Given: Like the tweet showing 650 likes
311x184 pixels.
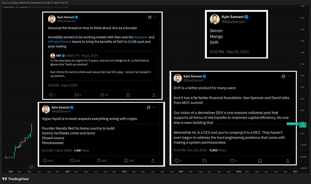Looking at the screenshot, I should click(x=99, y=161).
